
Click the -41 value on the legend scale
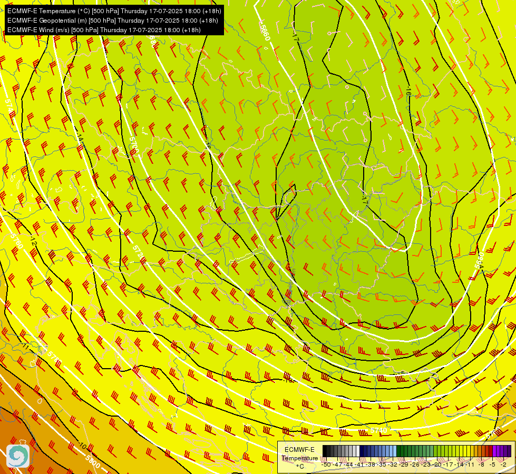coord(359,465)
